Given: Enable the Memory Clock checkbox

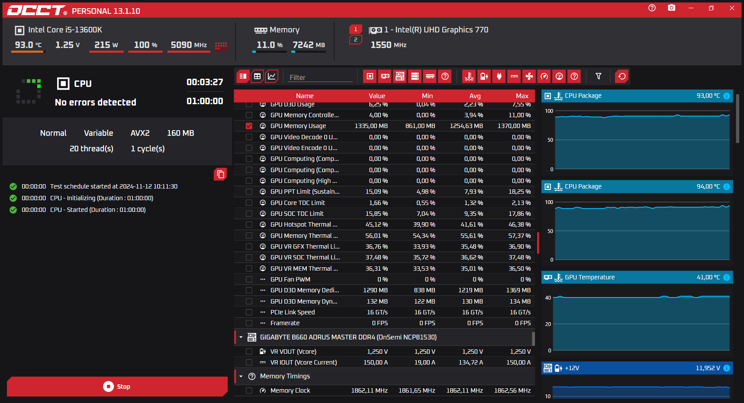Looking at the screenshot, I should tap(249, 391).
